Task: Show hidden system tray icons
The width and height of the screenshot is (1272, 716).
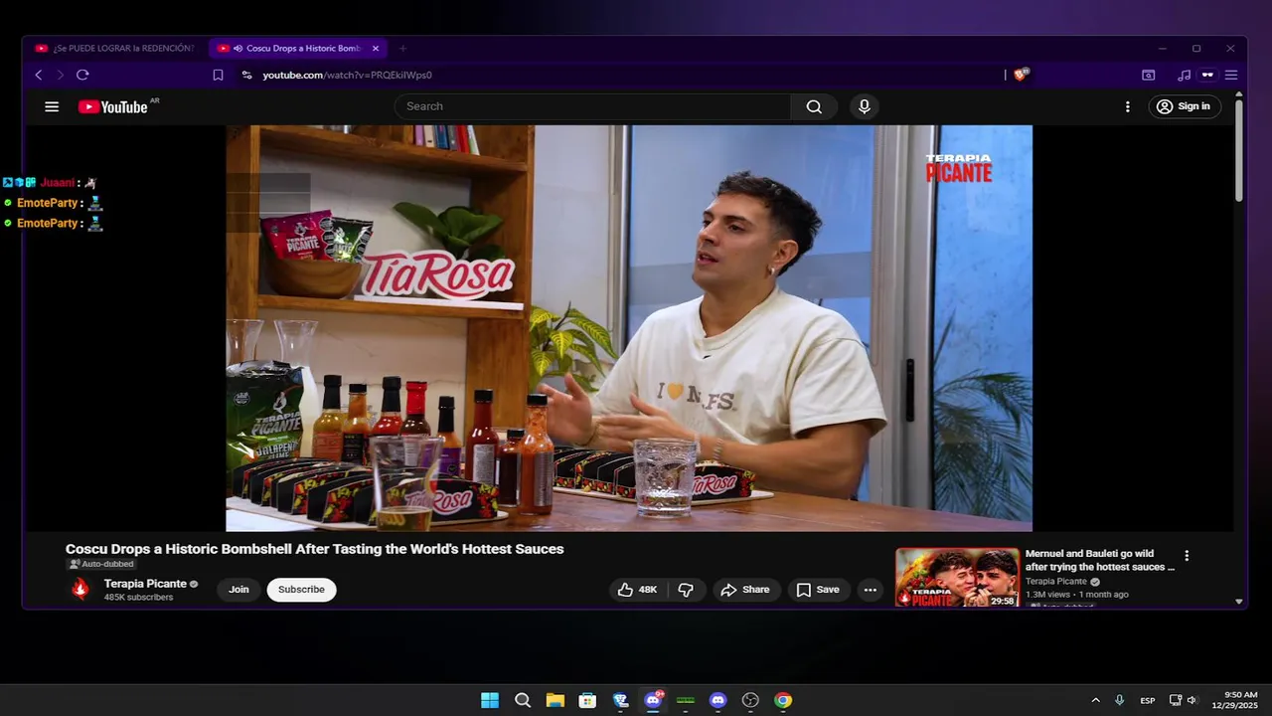Action: [1095, 700]
